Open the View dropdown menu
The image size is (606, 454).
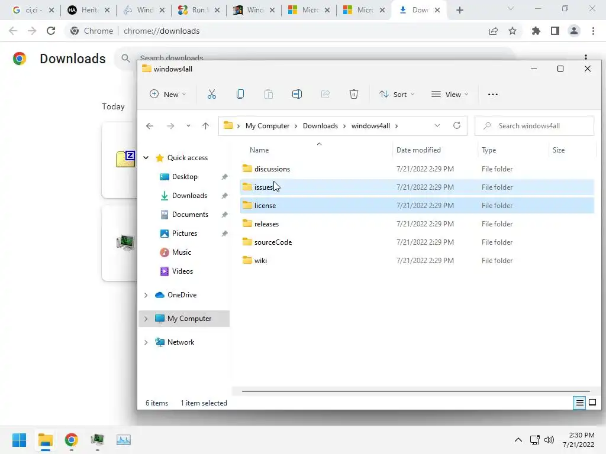(x=450, y=94)
